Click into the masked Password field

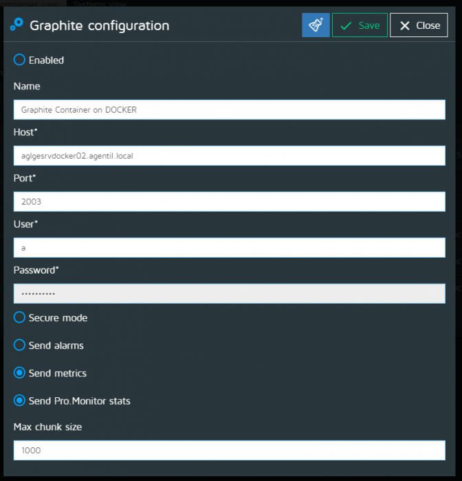point(229,294)
